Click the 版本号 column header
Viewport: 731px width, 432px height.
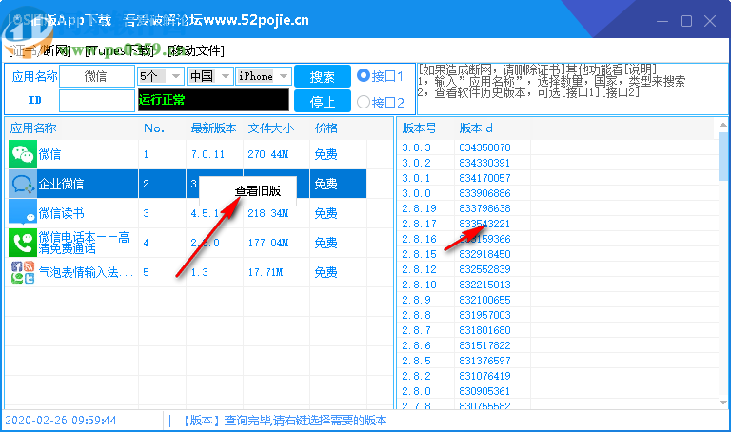click(x=420, y=128)
